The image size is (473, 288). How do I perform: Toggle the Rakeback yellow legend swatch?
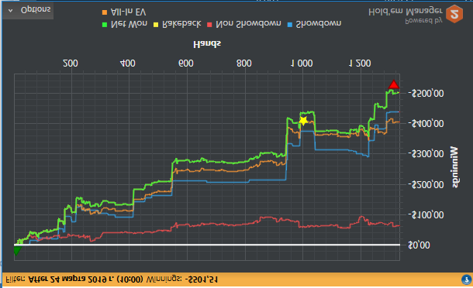156,25
